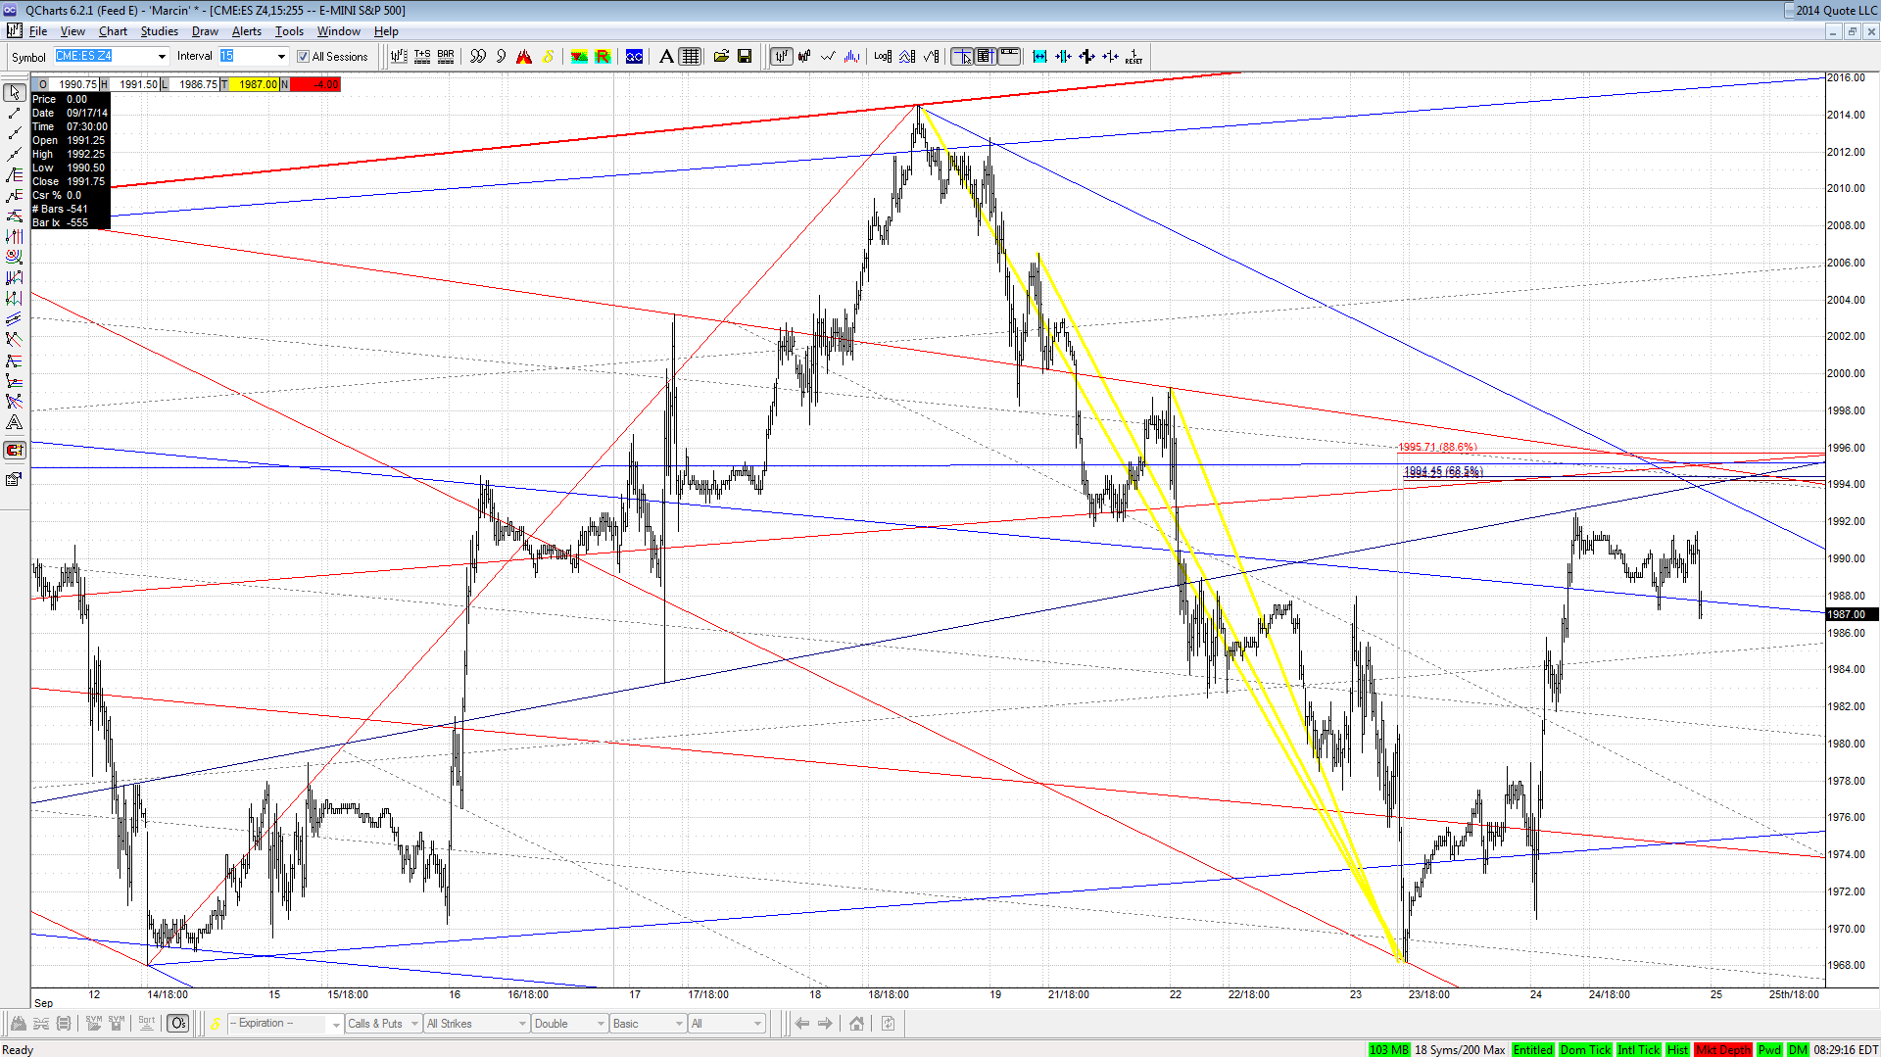Open the Alerts menu
Image resolution: width=1881 pixels, height=1058 pixels.
(x=247, y=31)
